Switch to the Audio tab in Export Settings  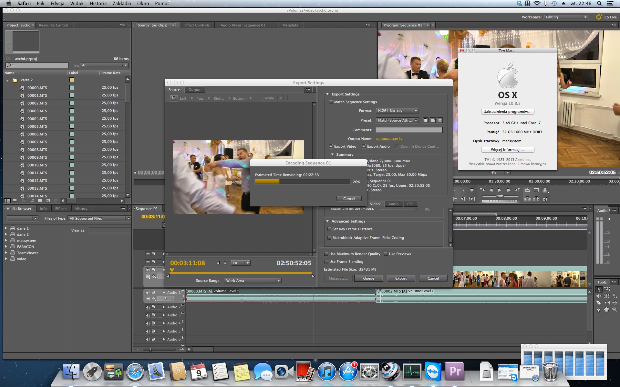(393, 204)
